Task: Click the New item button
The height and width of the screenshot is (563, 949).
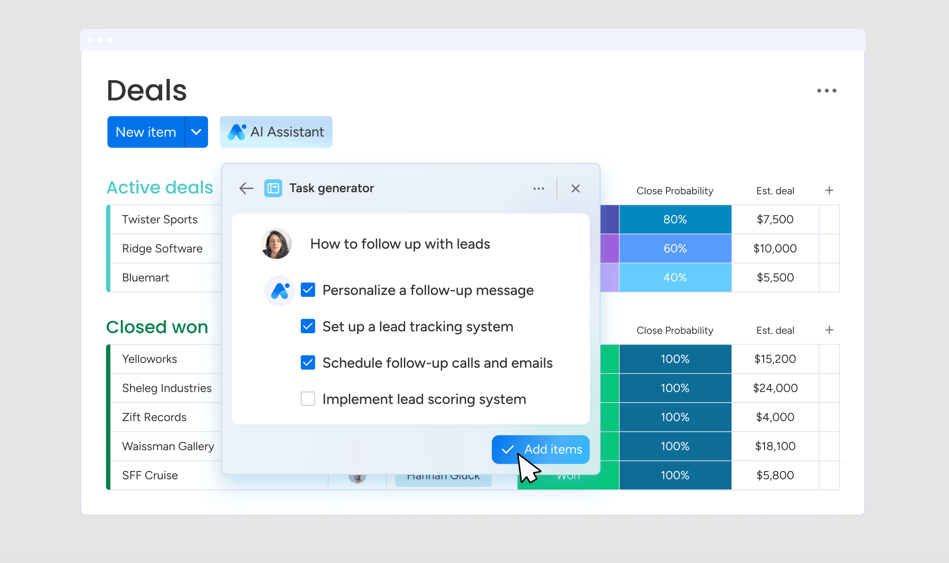Action: tap(146, 132)
